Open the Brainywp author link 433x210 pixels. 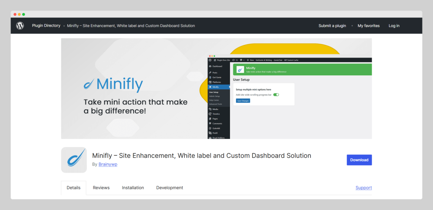point(108,164)
